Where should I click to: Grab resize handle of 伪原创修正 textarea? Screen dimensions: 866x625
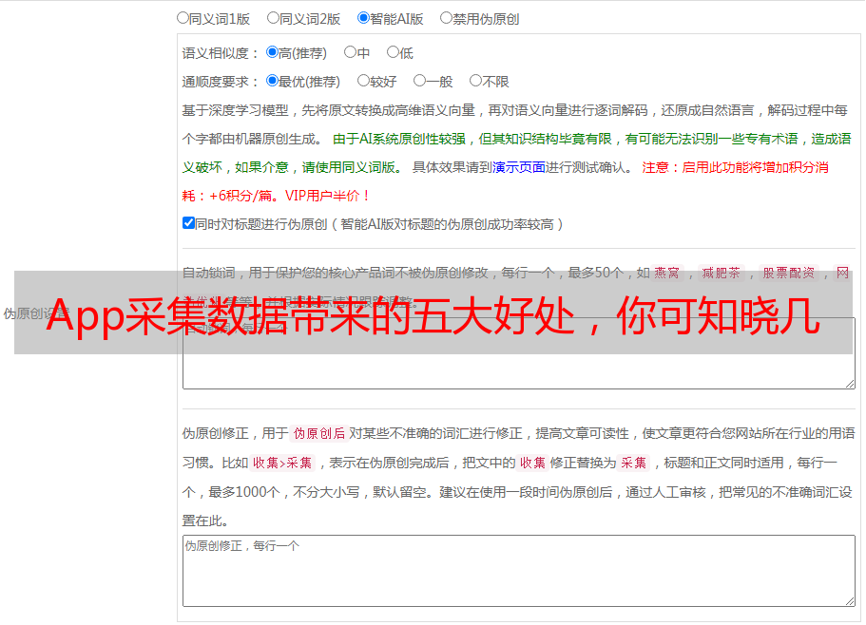[x=850, y=600]
